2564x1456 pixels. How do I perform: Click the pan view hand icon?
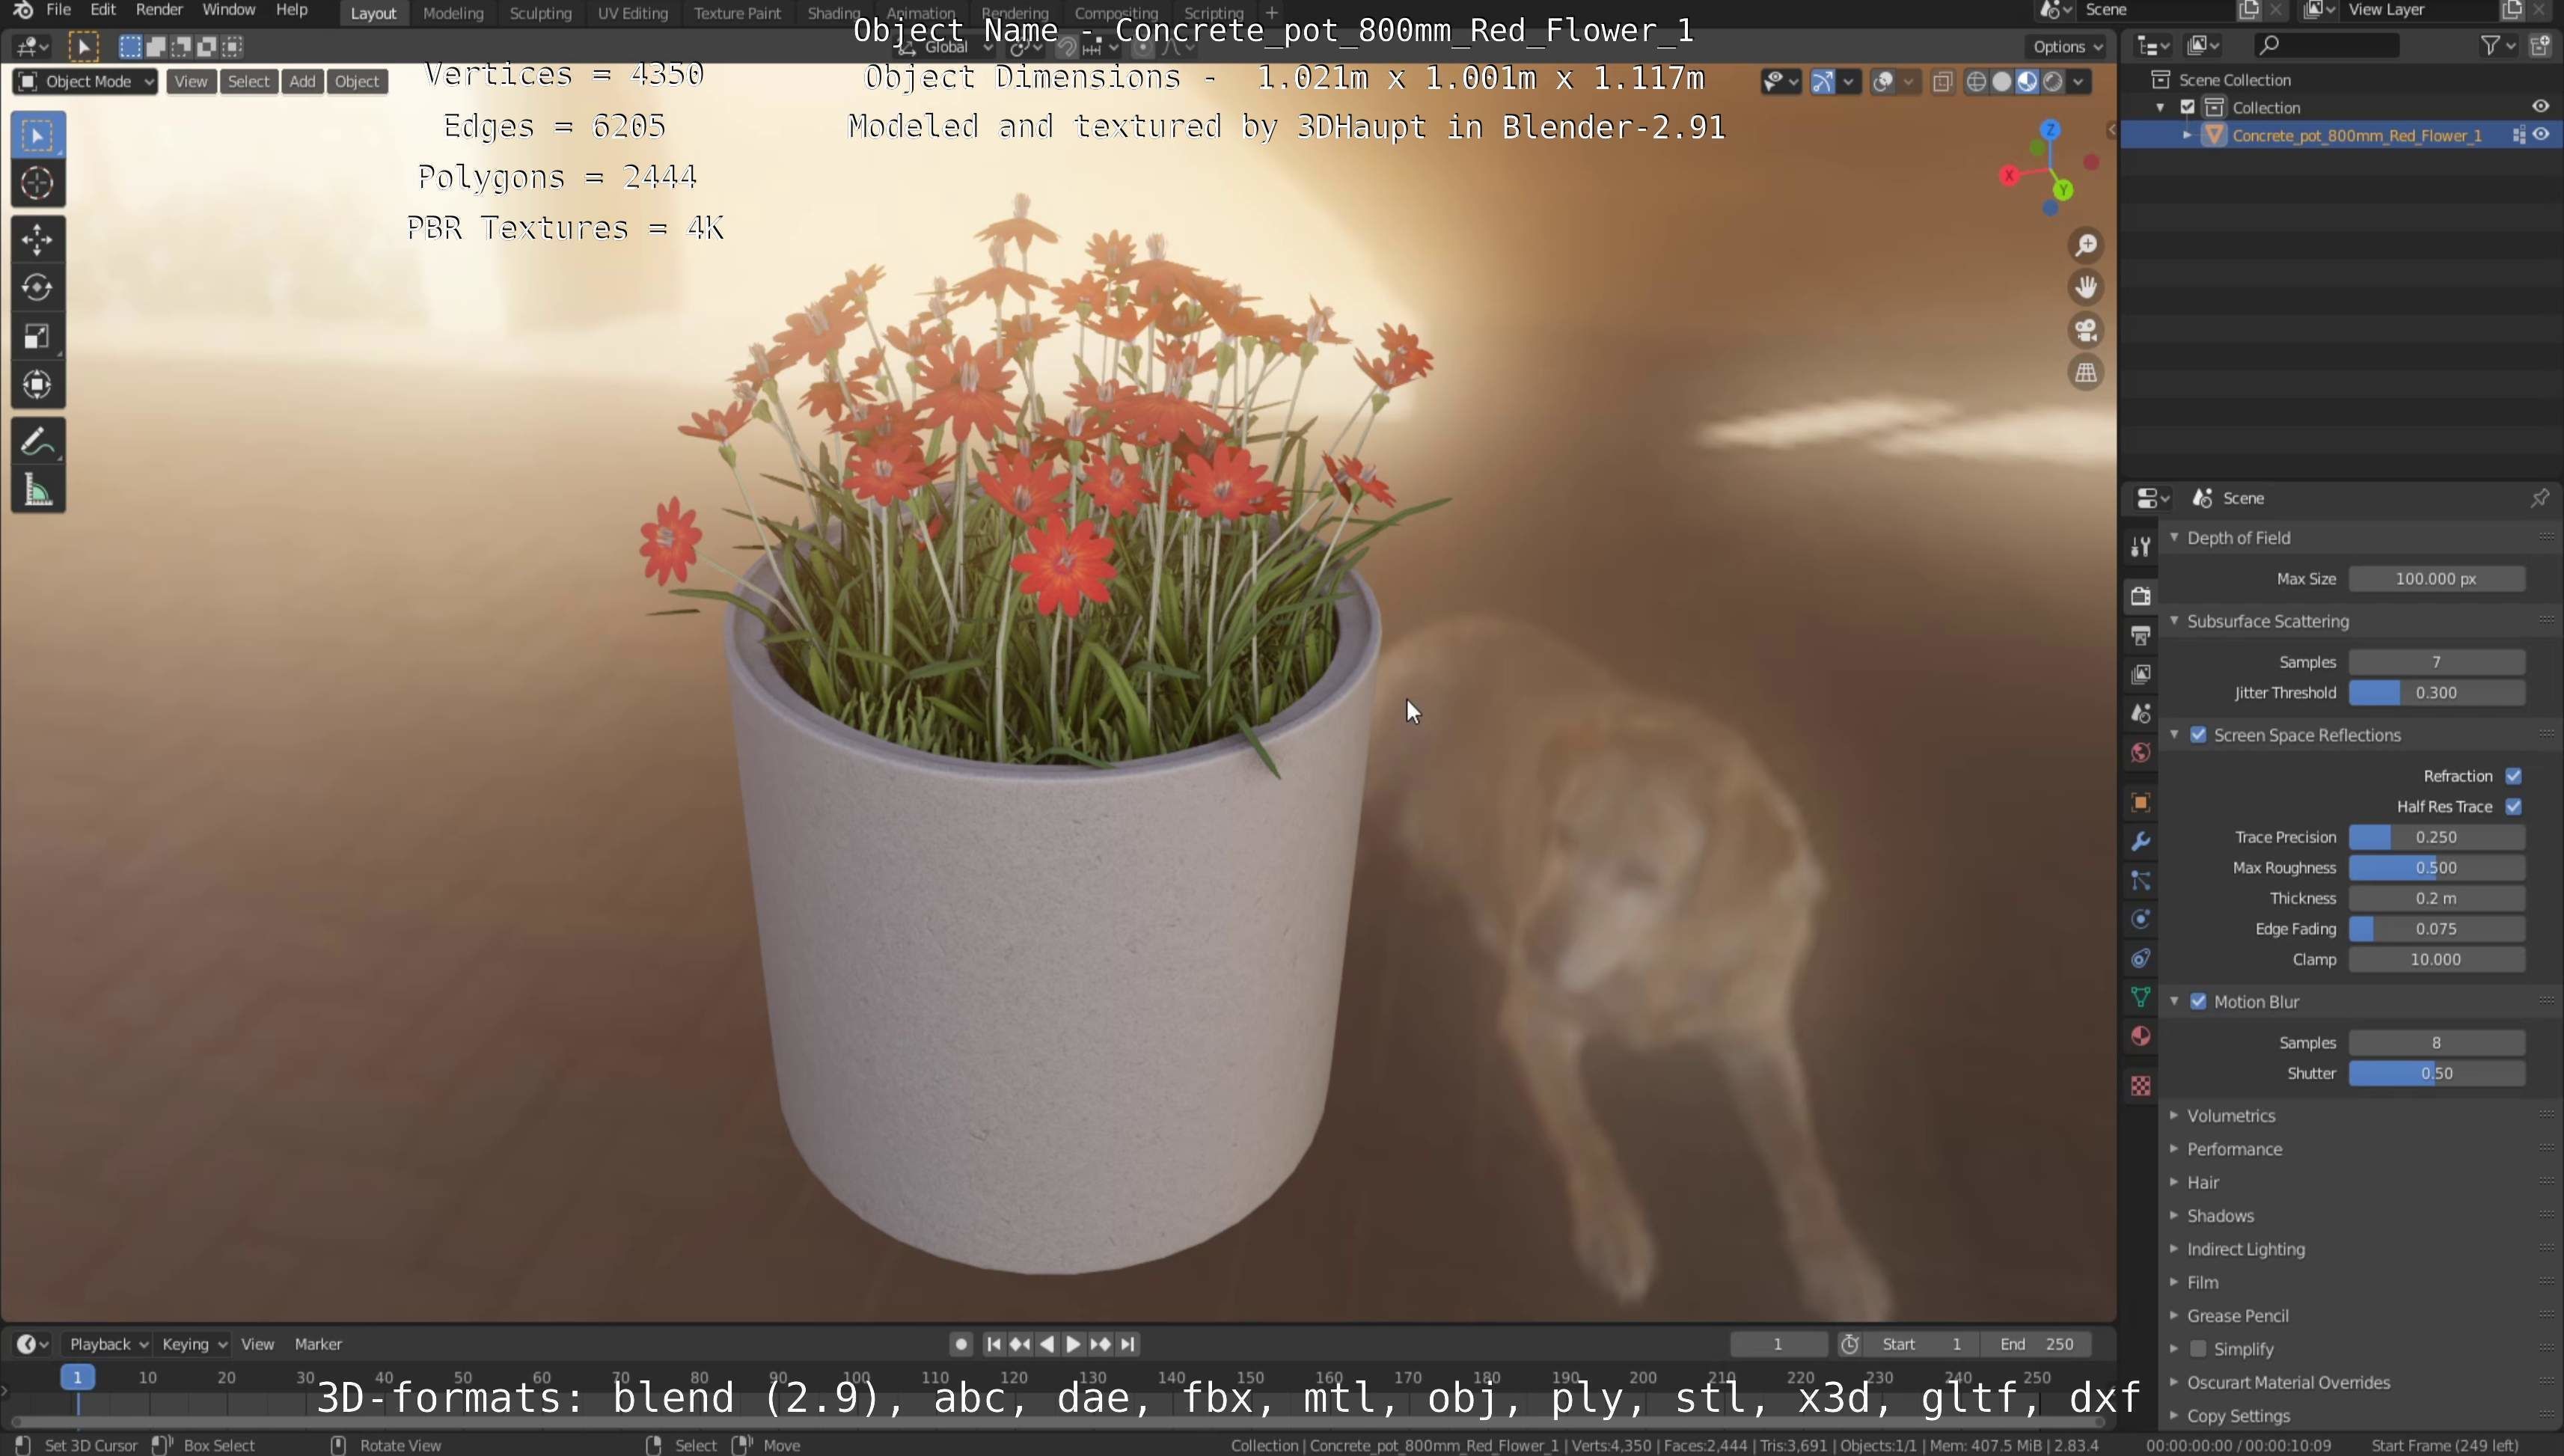point(2086,288)
